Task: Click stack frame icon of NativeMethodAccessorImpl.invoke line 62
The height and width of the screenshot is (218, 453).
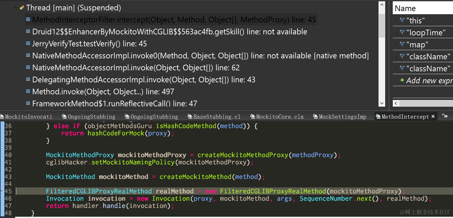Action: [x=28, y=68]
